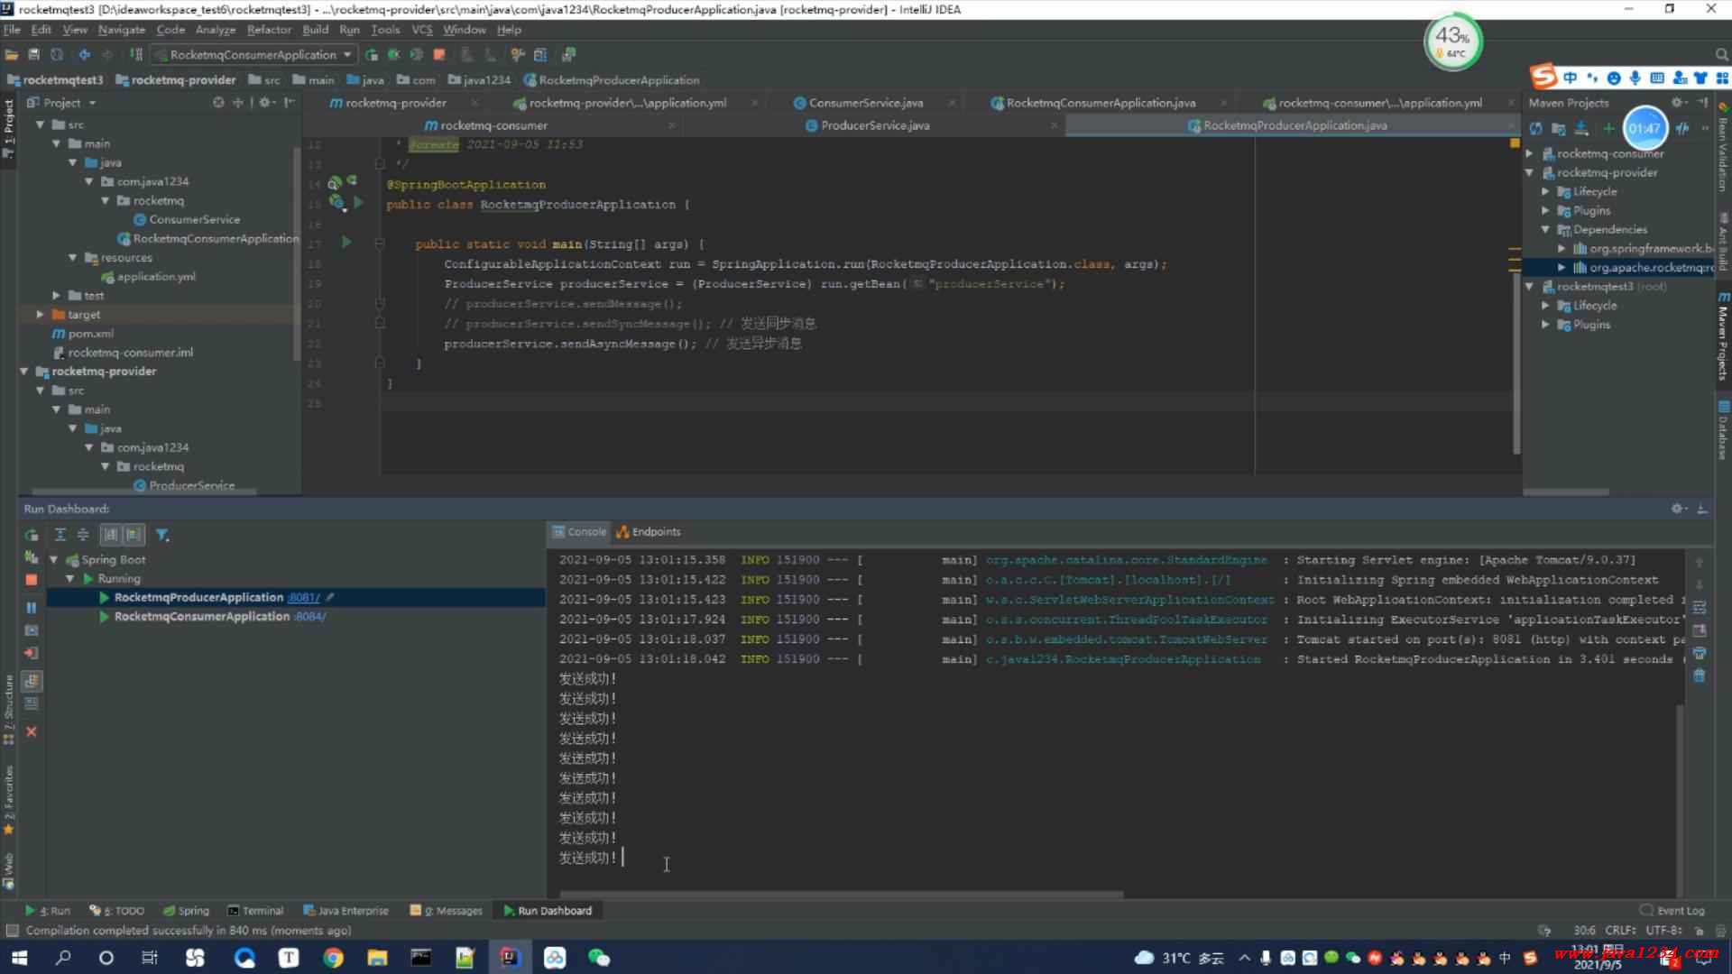The width and height of the screenshot is (1732, 974).
Task: Open Project Structure from main toolbar
Action: pyautogui.click(x=540, y=55)
